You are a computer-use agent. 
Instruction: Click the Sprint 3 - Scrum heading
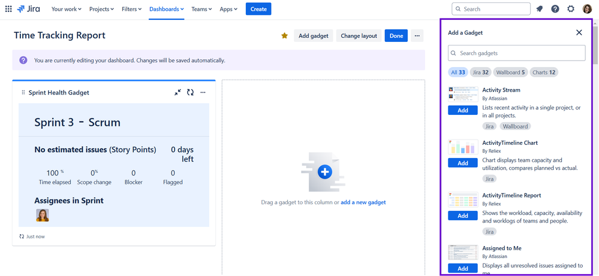(x=77, y=122)
